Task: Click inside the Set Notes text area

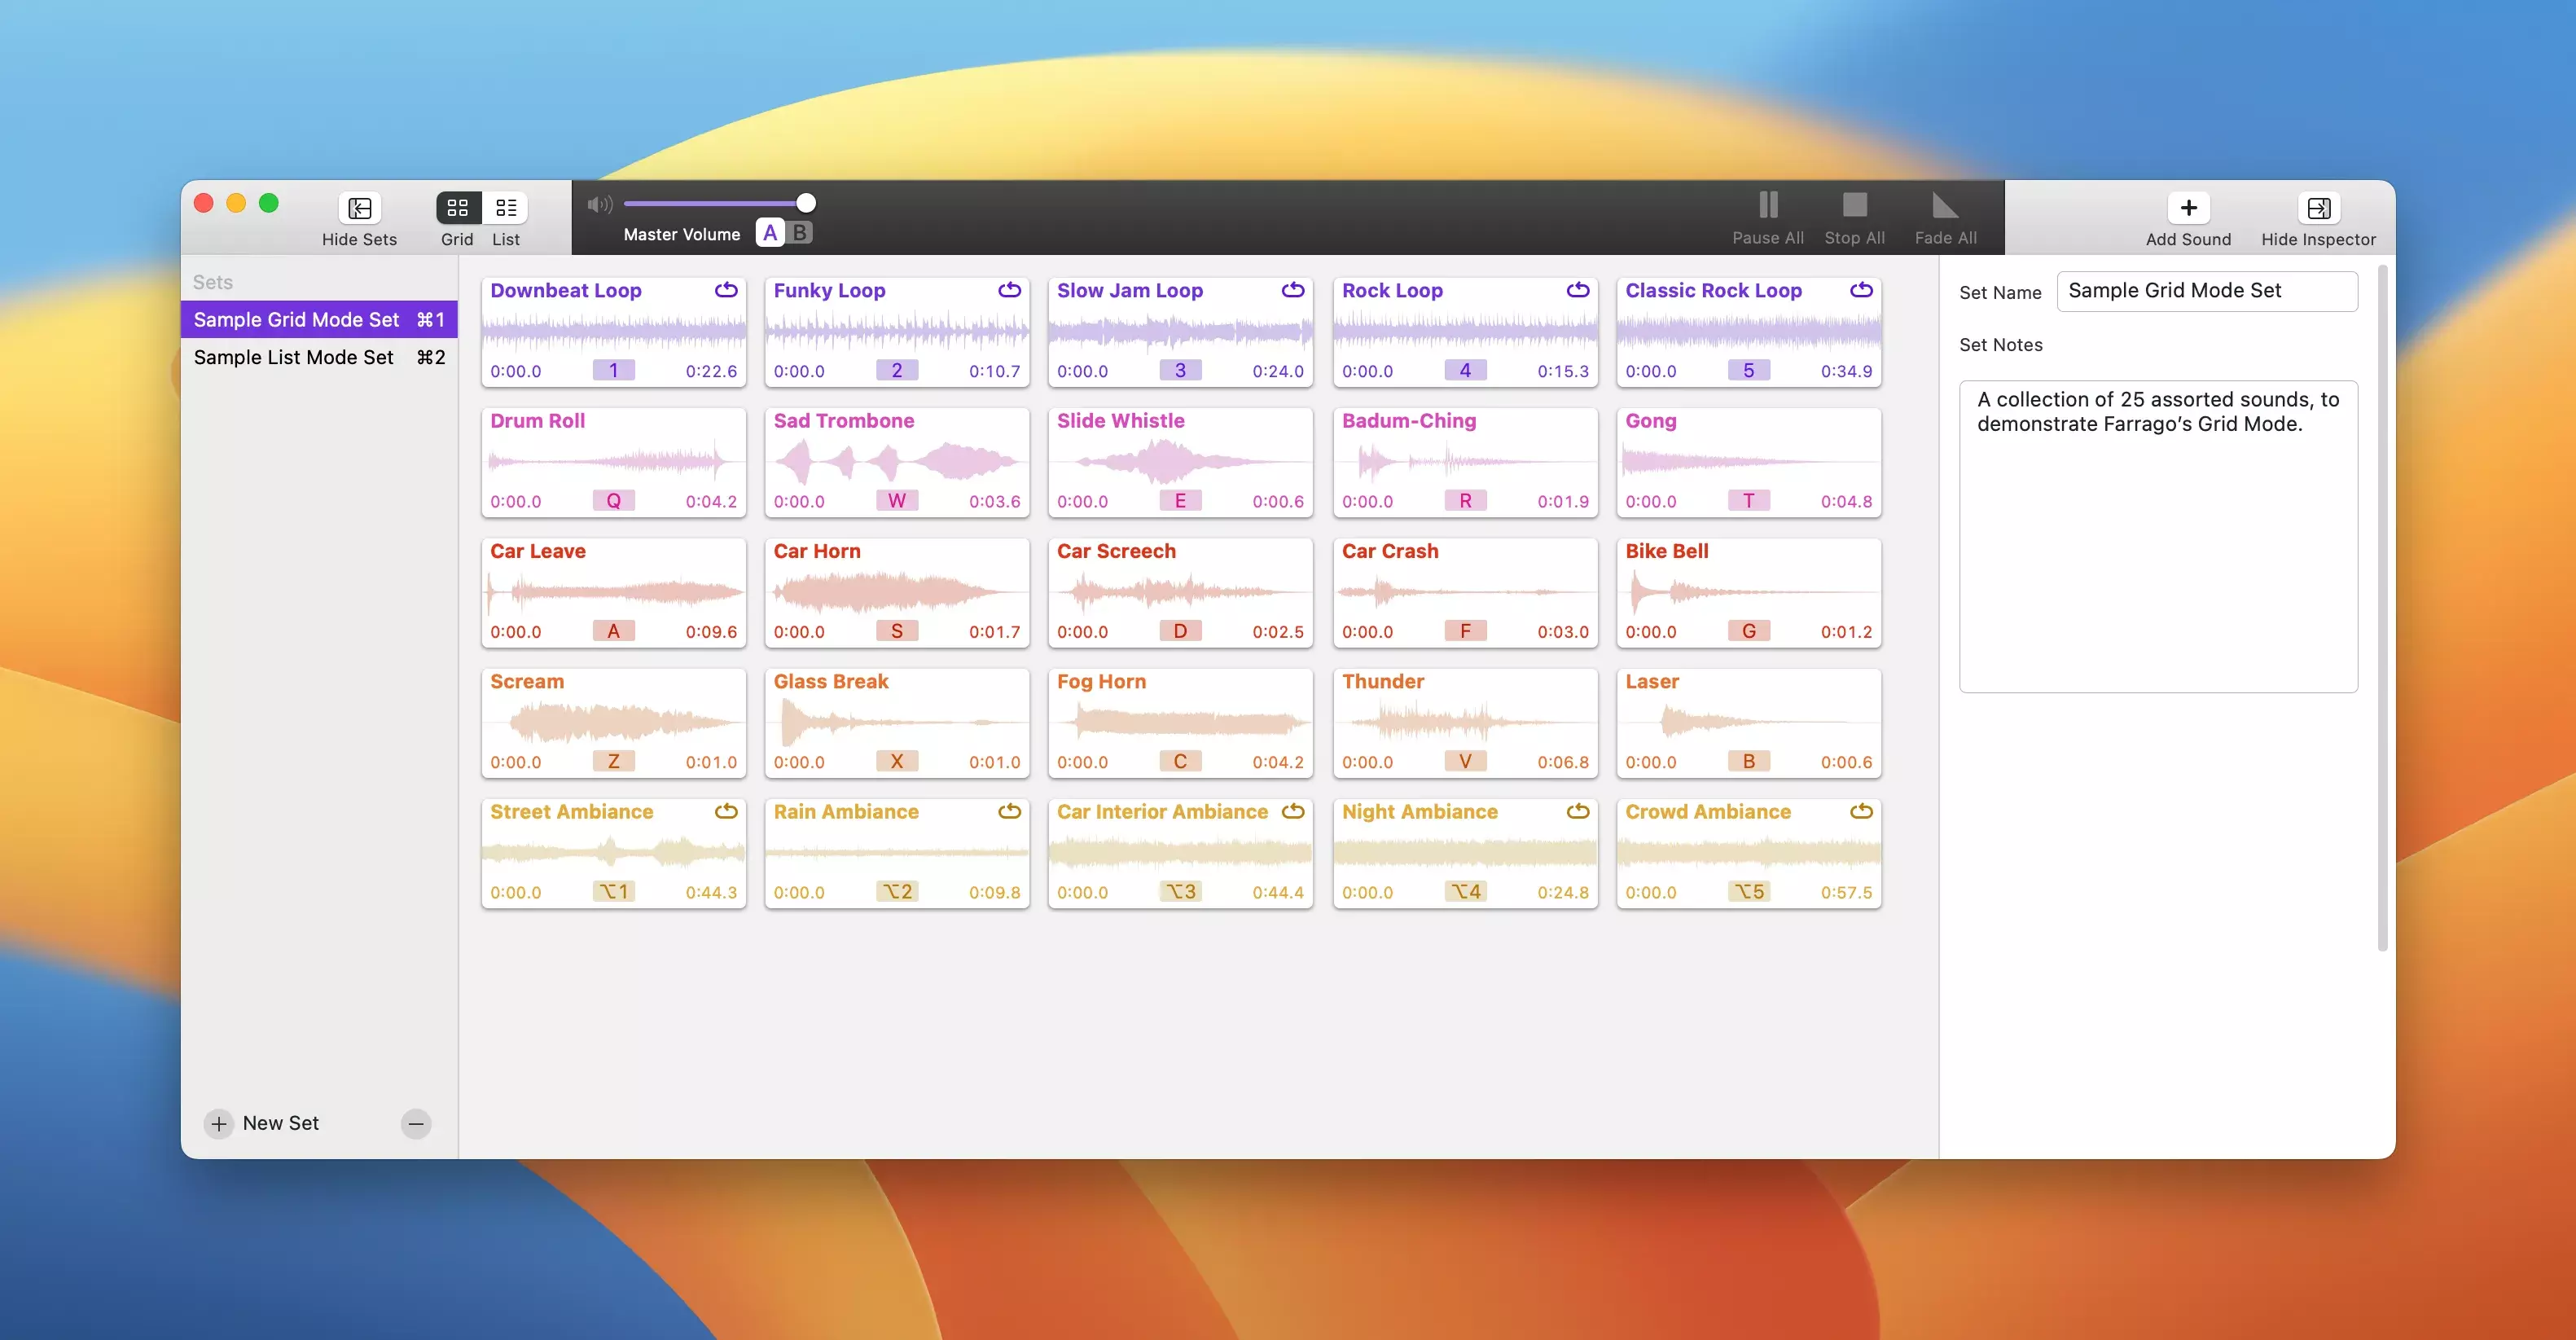Action: [2157, 536]
